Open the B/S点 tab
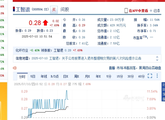The height and width of the screenshot is (120, 165). [55, 76]
